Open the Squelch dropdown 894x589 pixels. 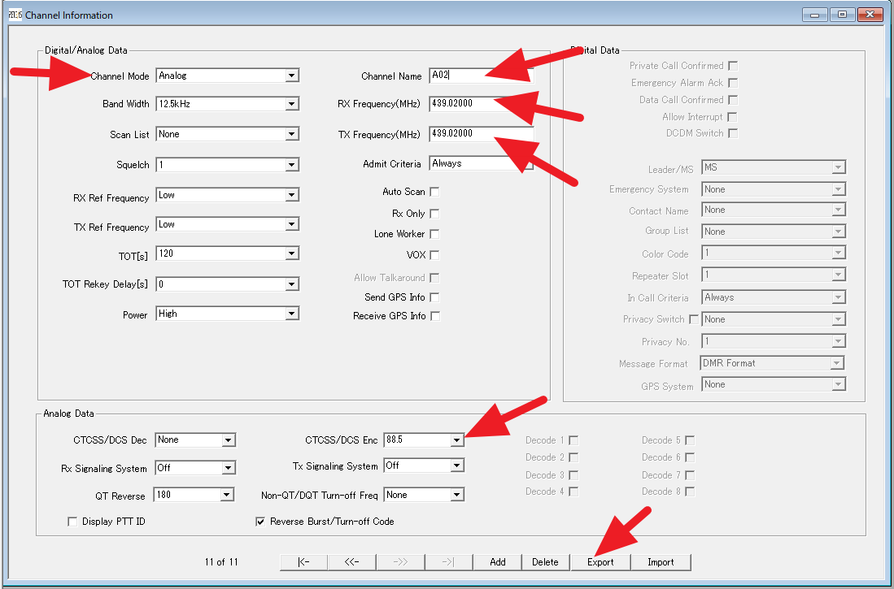tap(291, 165)
